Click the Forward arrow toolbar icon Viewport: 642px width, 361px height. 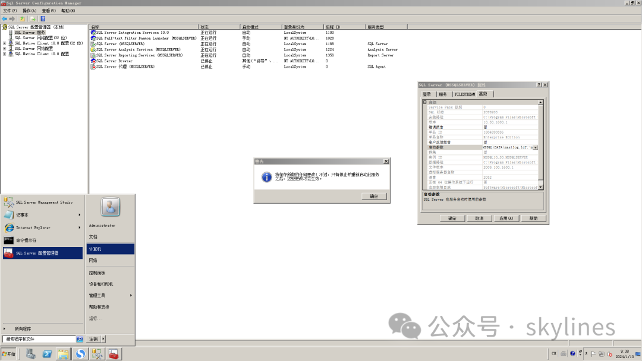pos(12,19)
